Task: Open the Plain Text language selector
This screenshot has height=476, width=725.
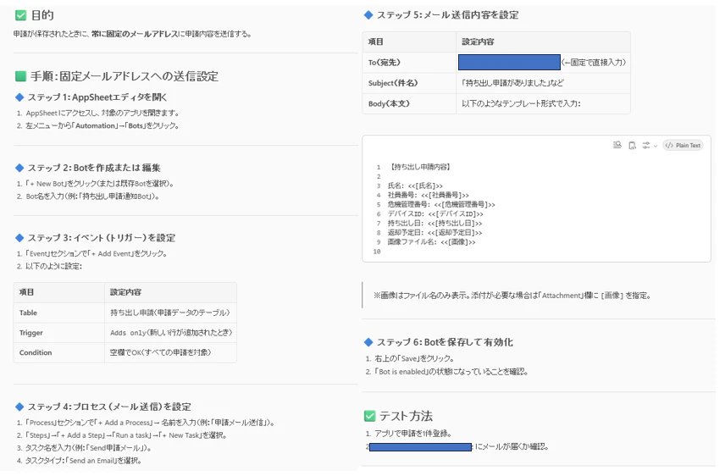Action: [x=683, y=145]
